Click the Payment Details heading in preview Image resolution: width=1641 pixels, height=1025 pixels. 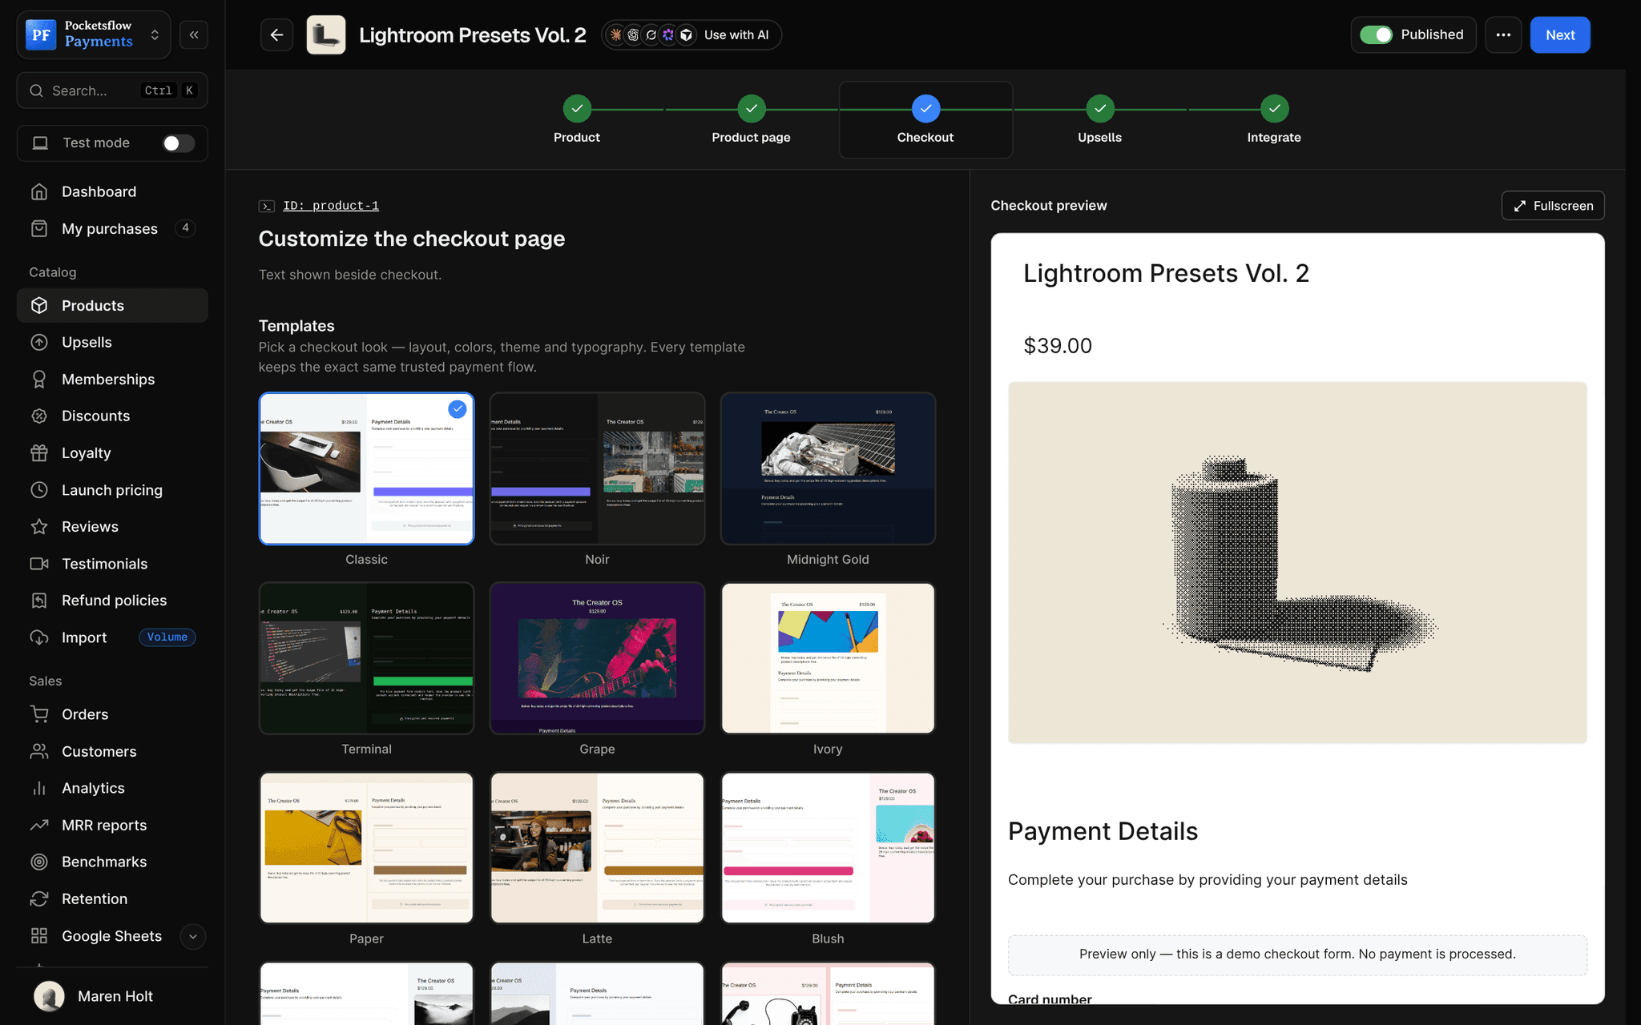click(x=1103, y=831)
